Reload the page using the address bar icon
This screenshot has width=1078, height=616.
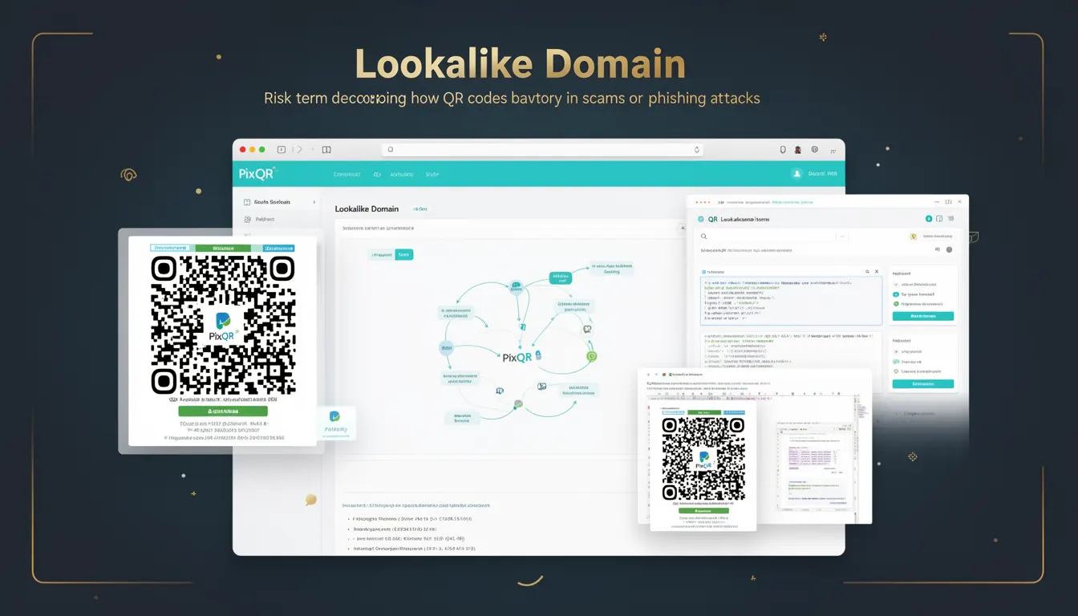(697, 149)
